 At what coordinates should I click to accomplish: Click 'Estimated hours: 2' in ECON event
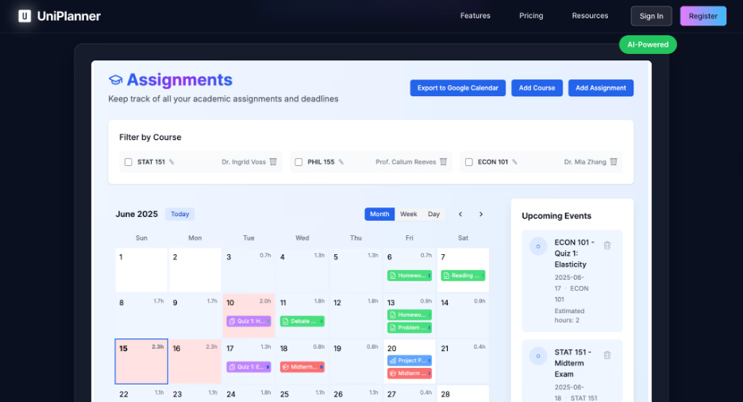pos(569,315)
